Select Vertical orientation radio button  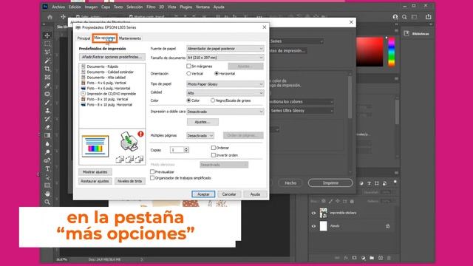tap(189, 74)
